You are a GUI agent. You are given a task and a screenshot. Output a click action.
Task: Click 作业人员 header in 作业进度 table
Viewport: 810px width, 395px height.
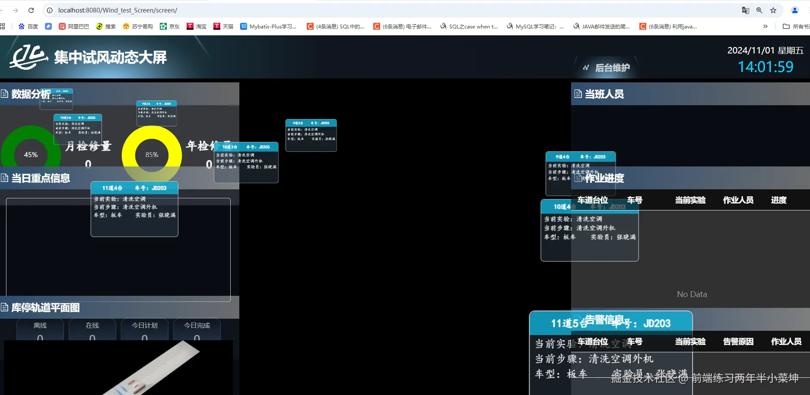point(738,200)
